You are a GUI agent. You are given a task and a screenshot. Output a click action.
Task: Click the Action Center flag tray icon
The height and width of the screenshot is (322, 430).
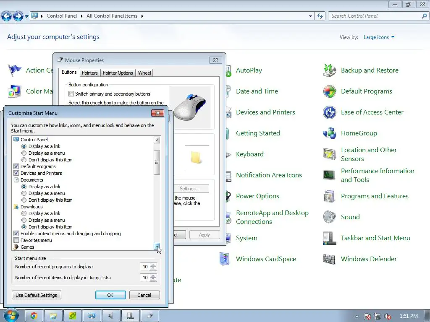pyautogui.click(x=367, y=316)
